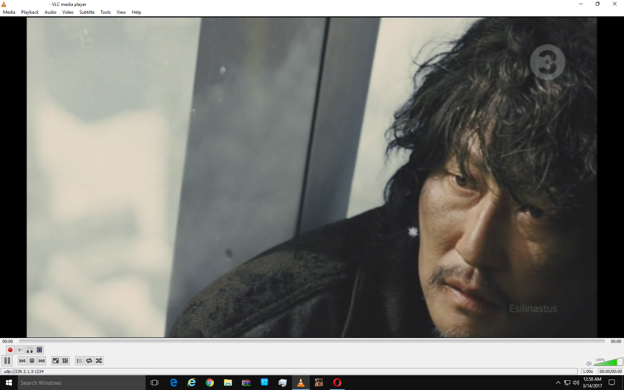The width and height of the screenshot is (624, 390).
Task: Set the volume on VLC's green volume slider
Action: coord(608,362)
